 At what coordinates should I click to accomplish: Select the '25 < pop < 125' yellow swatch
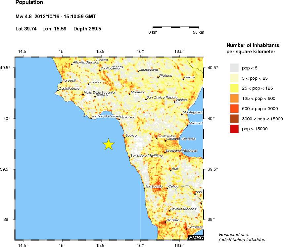coord(234,88)
